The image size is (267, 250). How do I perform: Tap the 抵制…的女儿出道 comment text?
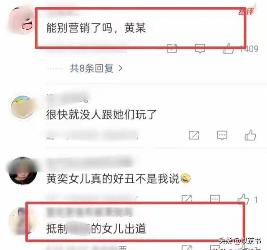pos(96,229)
